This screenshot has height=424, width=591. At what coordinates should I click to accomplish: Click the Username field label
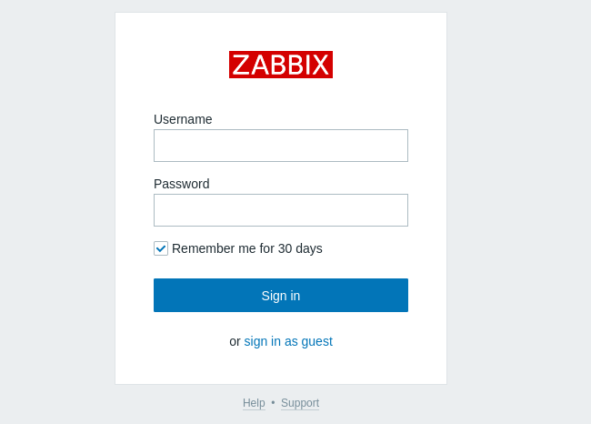click(x=183, y=119)
